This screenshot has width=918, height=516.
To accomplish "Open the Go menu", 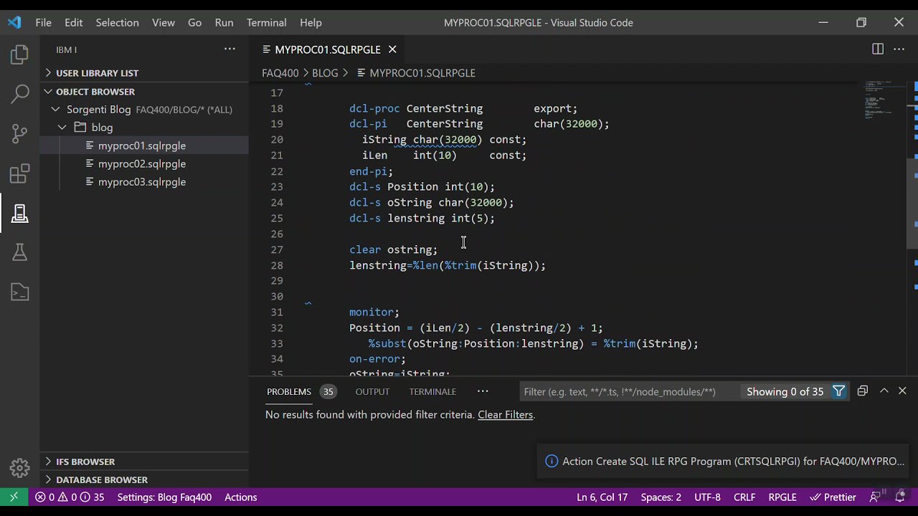I will click(x=195, y=22).
